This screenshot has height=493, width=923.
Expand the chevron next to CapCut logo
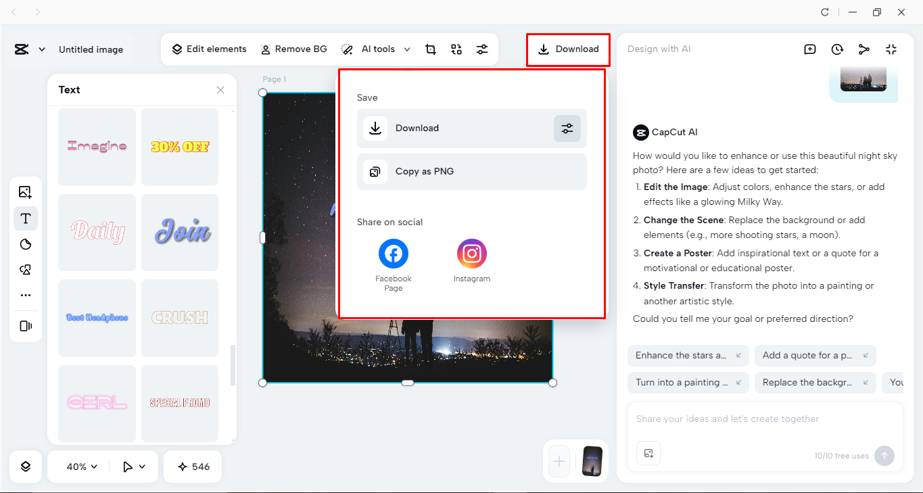[x=42, y=49]
